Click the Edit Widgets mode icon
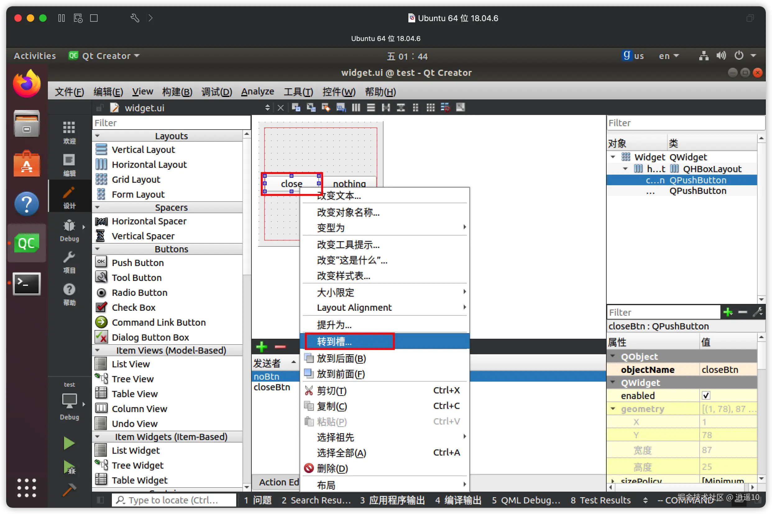The width and height of the screenshot is (772, 514). click(296, 108)
